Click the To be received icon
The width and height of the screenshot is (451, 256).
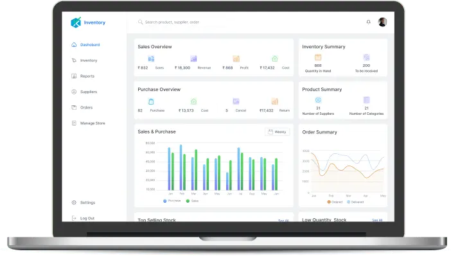point(366,57)
